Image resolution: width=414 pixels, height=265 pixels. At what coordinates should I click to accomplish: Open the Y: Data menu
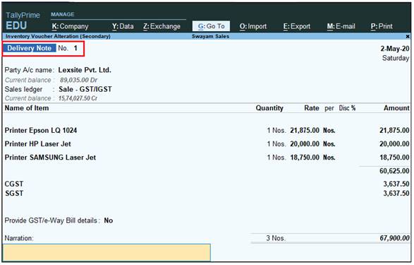[x=123, y=26]
